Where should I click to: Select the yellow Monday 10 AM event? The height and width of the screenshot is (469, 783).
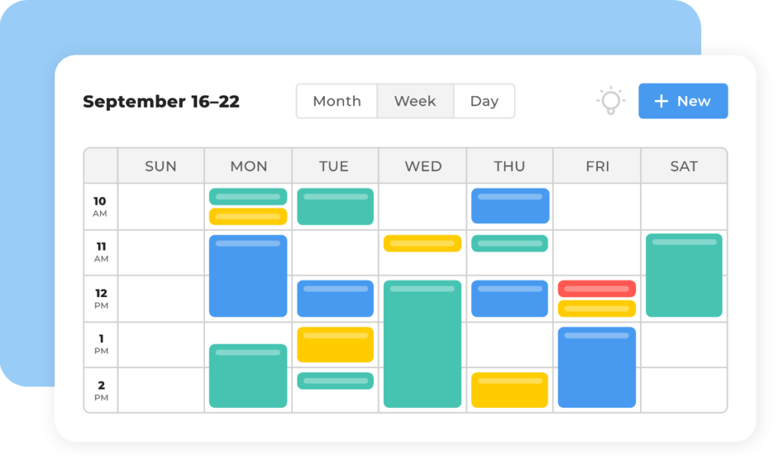point(248,217)
